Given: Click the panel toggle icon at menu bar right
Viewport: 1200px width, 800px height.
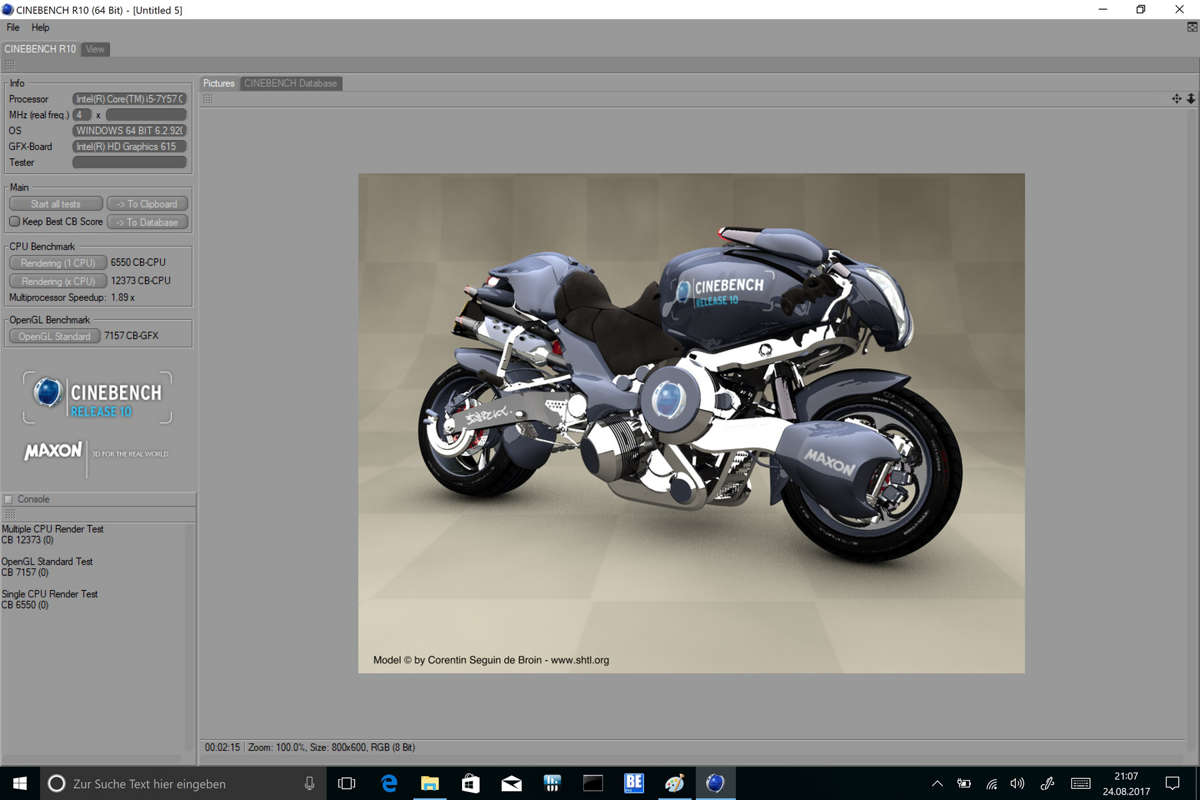Looking at the screenshot, I should pyautogui.click(x=1193, y=27).
